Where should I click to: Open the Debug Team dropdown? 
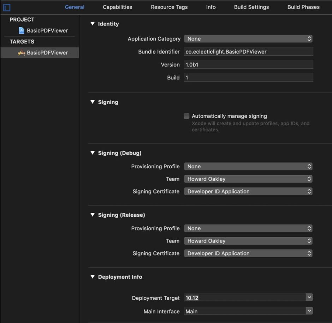[248, 179]
